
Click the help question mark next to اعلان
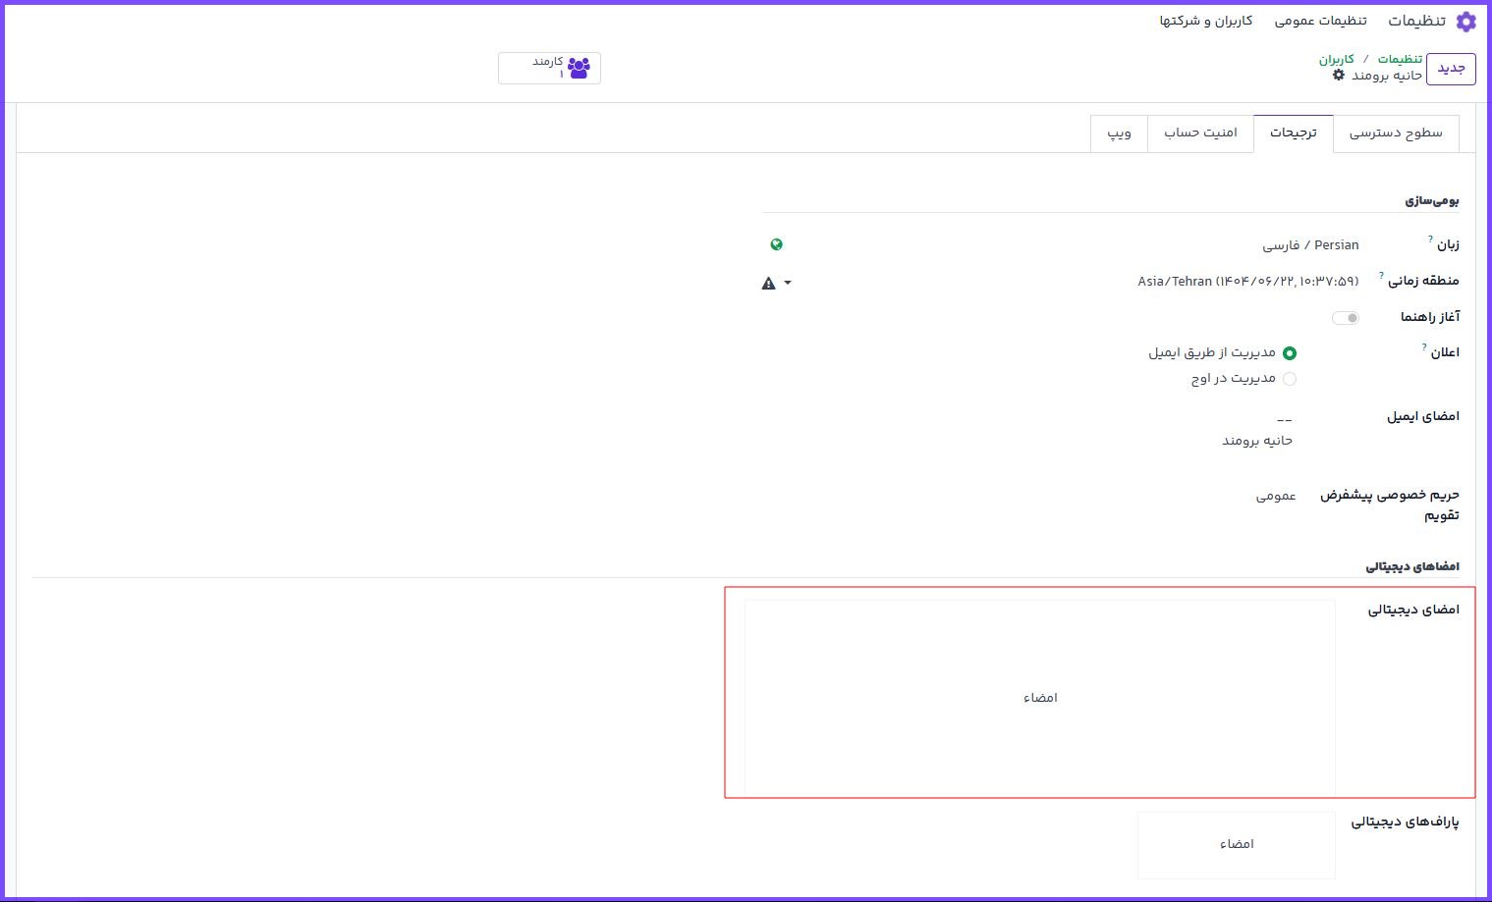coord(1424,346)
